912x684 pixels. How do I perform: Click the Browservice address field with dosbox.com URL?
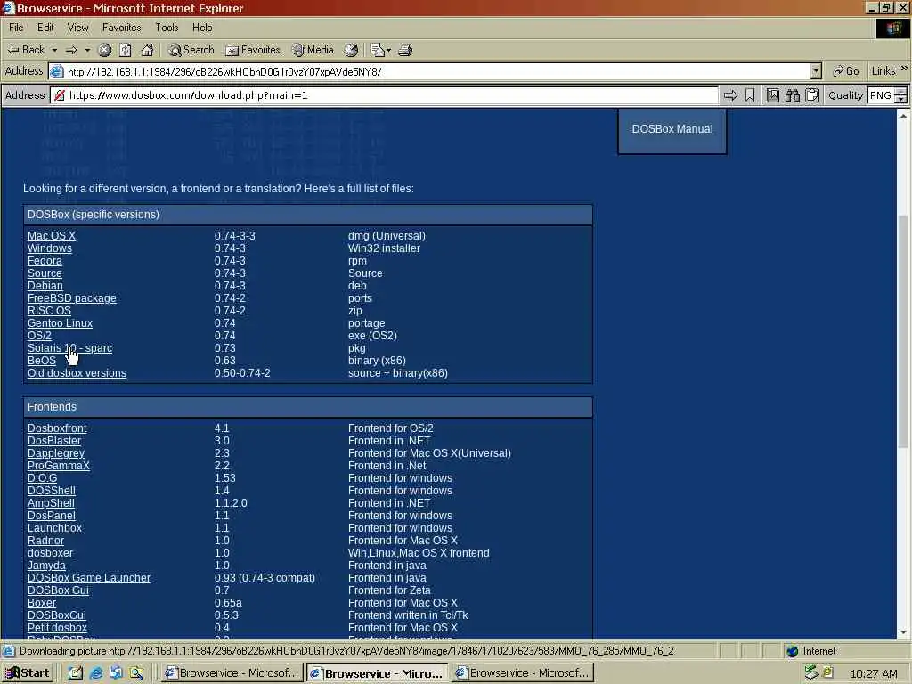(x=384, y=95)
